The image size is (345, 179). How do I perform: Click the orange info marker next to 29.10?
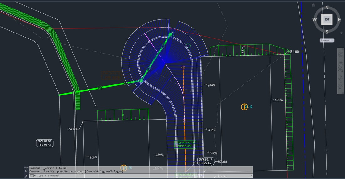244,107
